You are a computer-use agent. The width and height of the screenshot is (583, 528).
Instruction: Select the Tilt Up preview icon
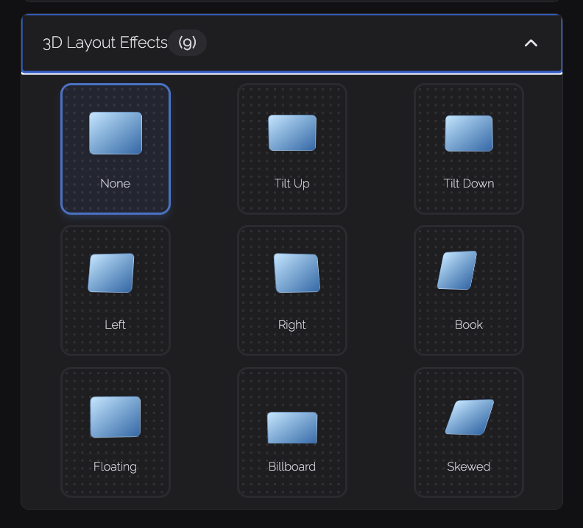[x=292, y=132]
